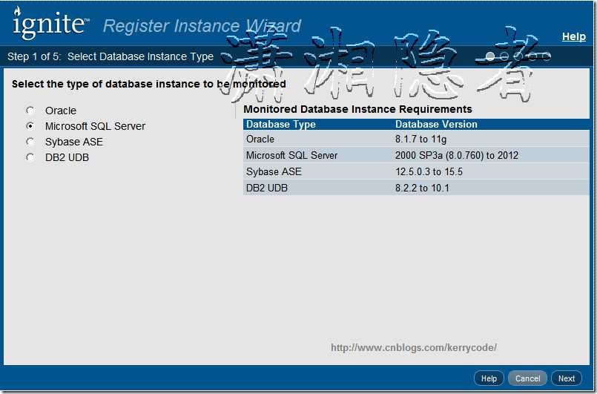Choose the Sybase ASE radio option
Screen dimensions: 597x394
[30, 142]
